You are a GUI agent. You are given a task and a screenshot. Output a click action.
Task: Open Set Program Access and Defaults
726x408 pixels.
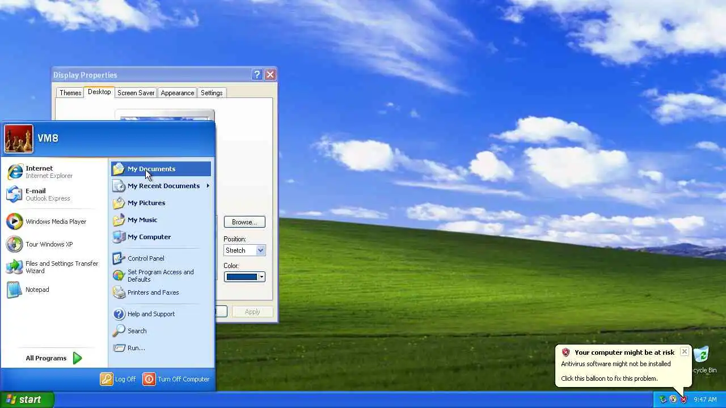[161, 275]
